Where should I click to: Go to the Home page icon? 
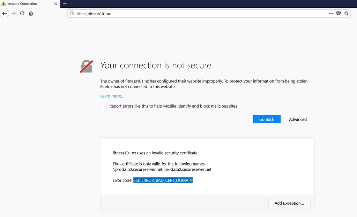coord(31,14)
